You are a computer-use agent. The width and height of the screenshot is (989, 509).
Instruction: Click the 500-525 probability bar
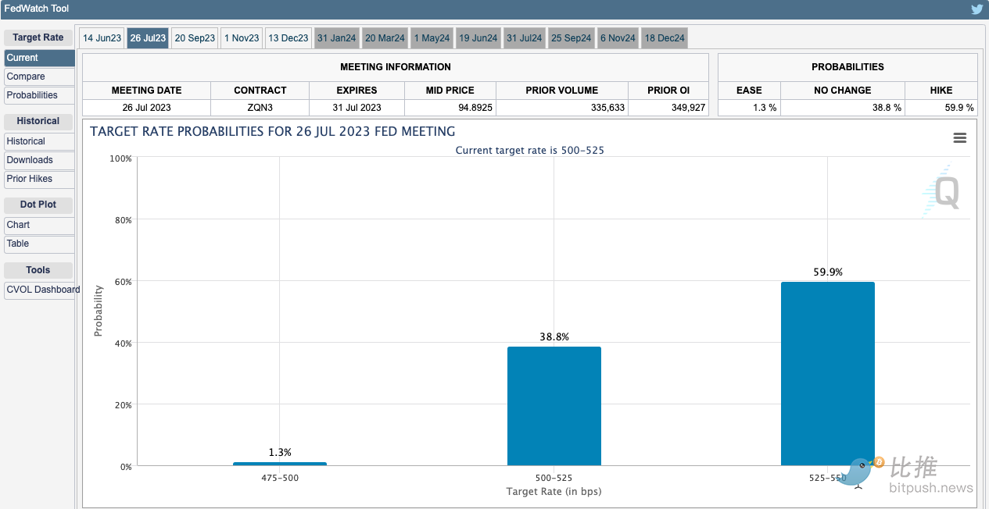pyautogui.click(x=554, y=406)
